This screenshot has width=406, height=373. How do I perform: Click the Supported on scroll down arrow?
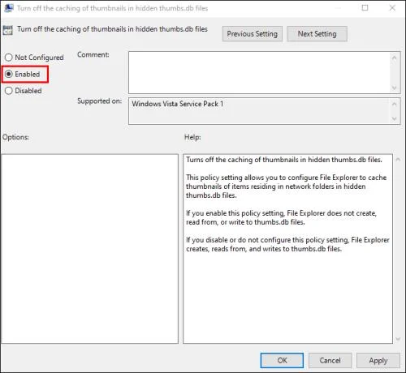tap(395, 118)
